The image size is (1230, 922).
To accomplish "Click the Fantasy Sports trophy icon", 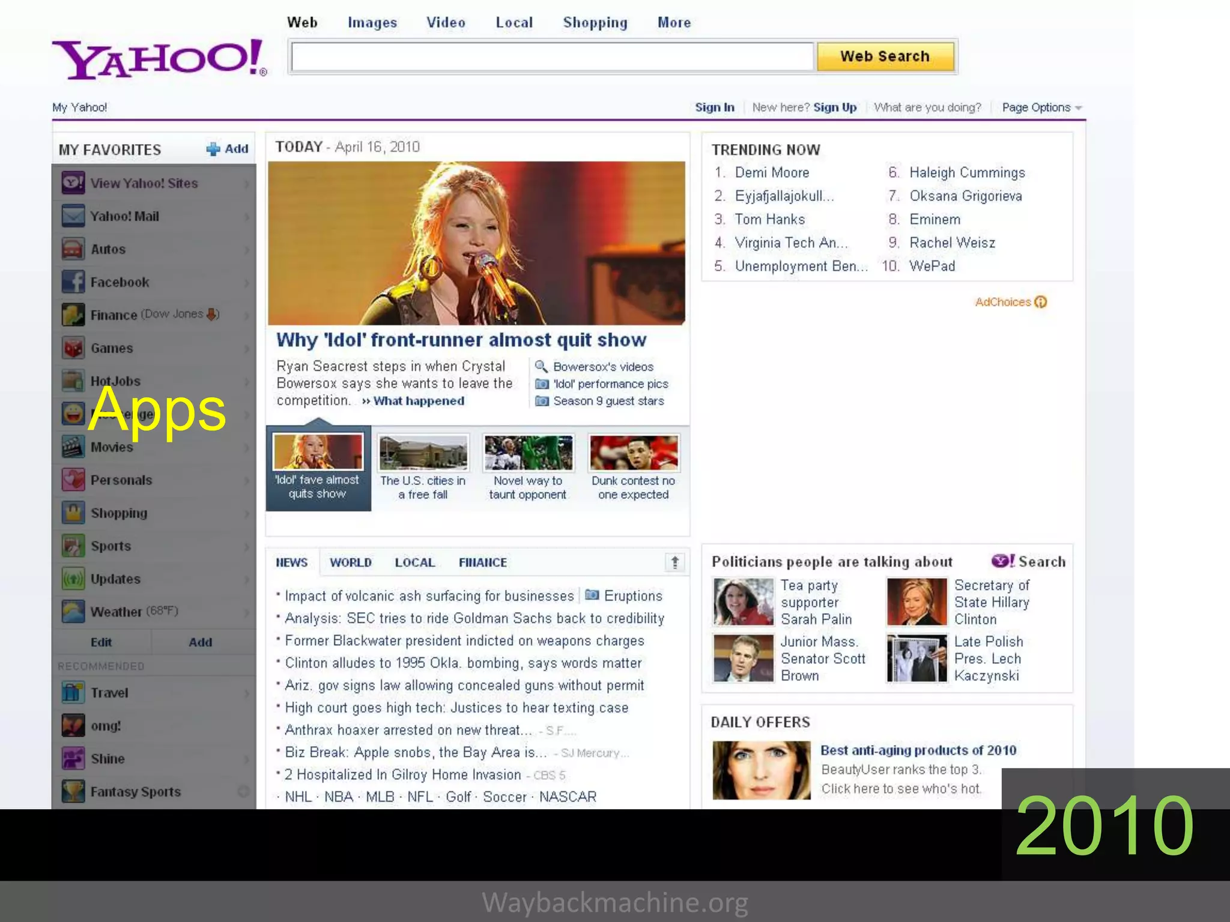I will (x=73, y=792).
